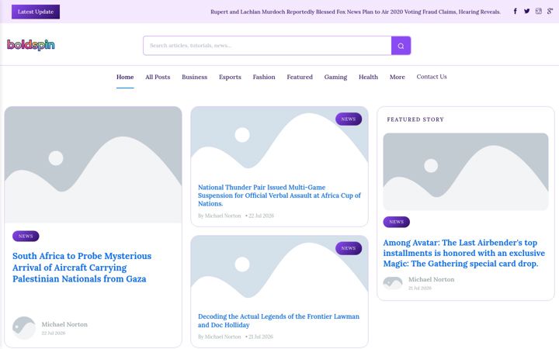Screen dimensions: 559x349
Task: Click the By Michael Norton byline under Doc Holliday
Action: (220, 337)
